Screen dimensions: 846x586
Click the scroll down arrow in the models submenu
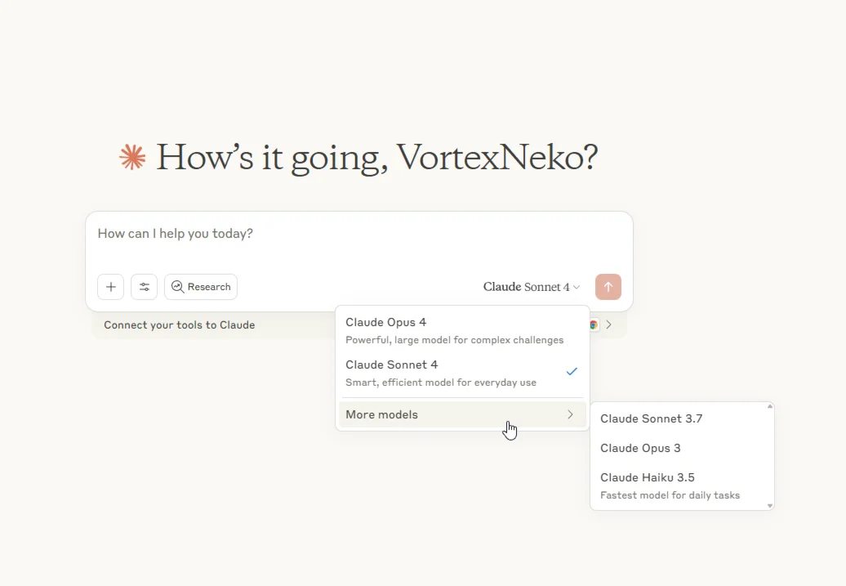[770, 506]
